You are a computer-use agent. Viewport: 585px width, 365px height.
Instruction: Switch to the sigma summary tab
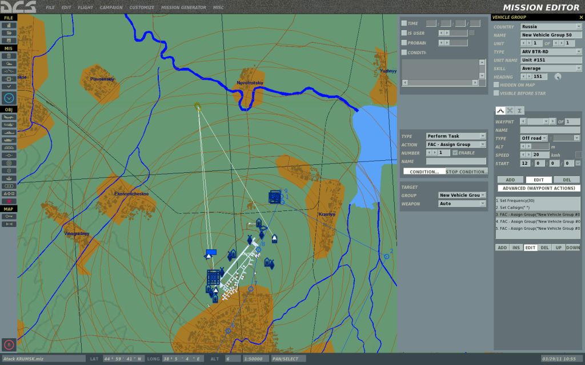tap(519, 111)
